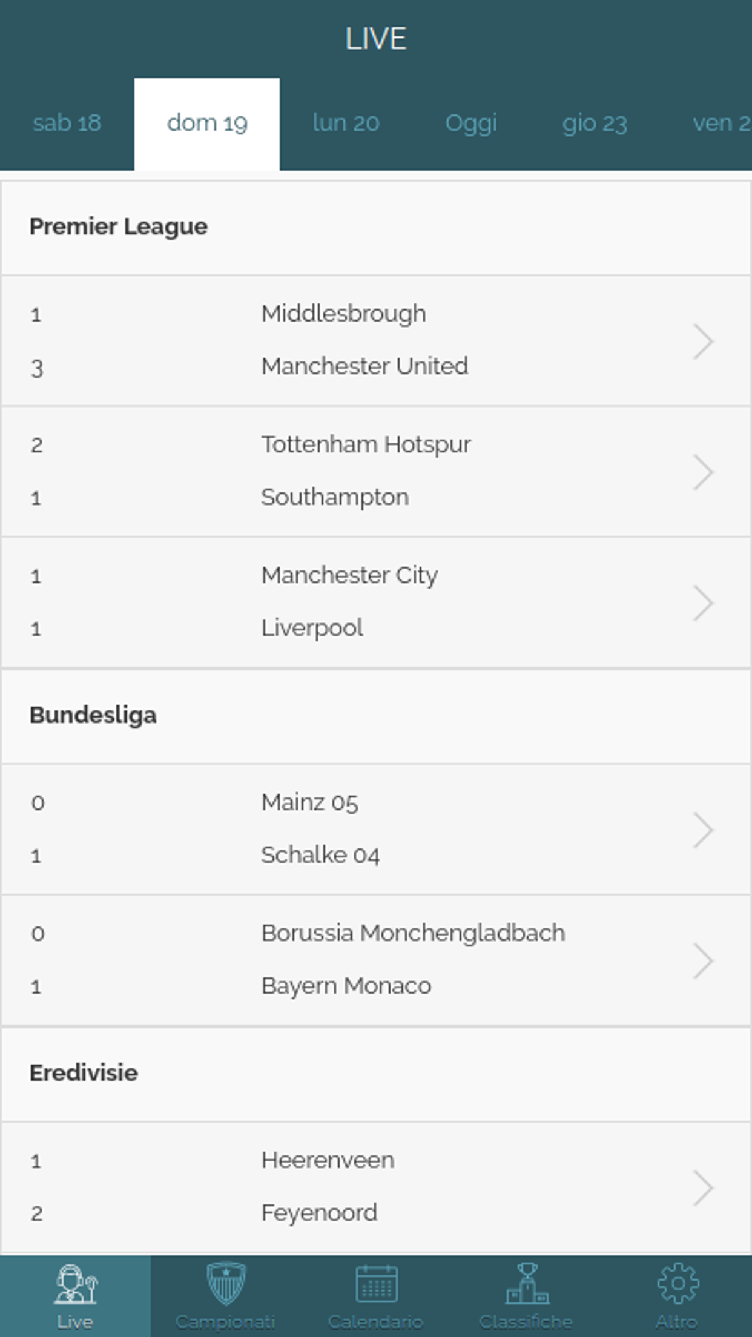Open Mainz 05 vs Schalke 04 chevron
Viewport: 752px width, 1337px height.
703,830
